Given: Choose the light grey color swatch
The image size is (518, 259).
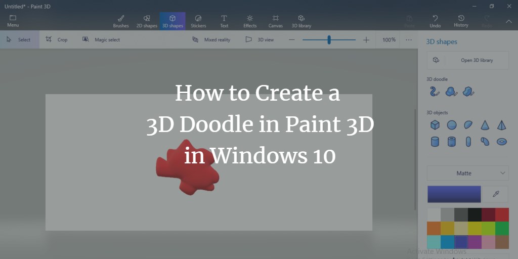Looking at the screenshot, I should 447,214.
